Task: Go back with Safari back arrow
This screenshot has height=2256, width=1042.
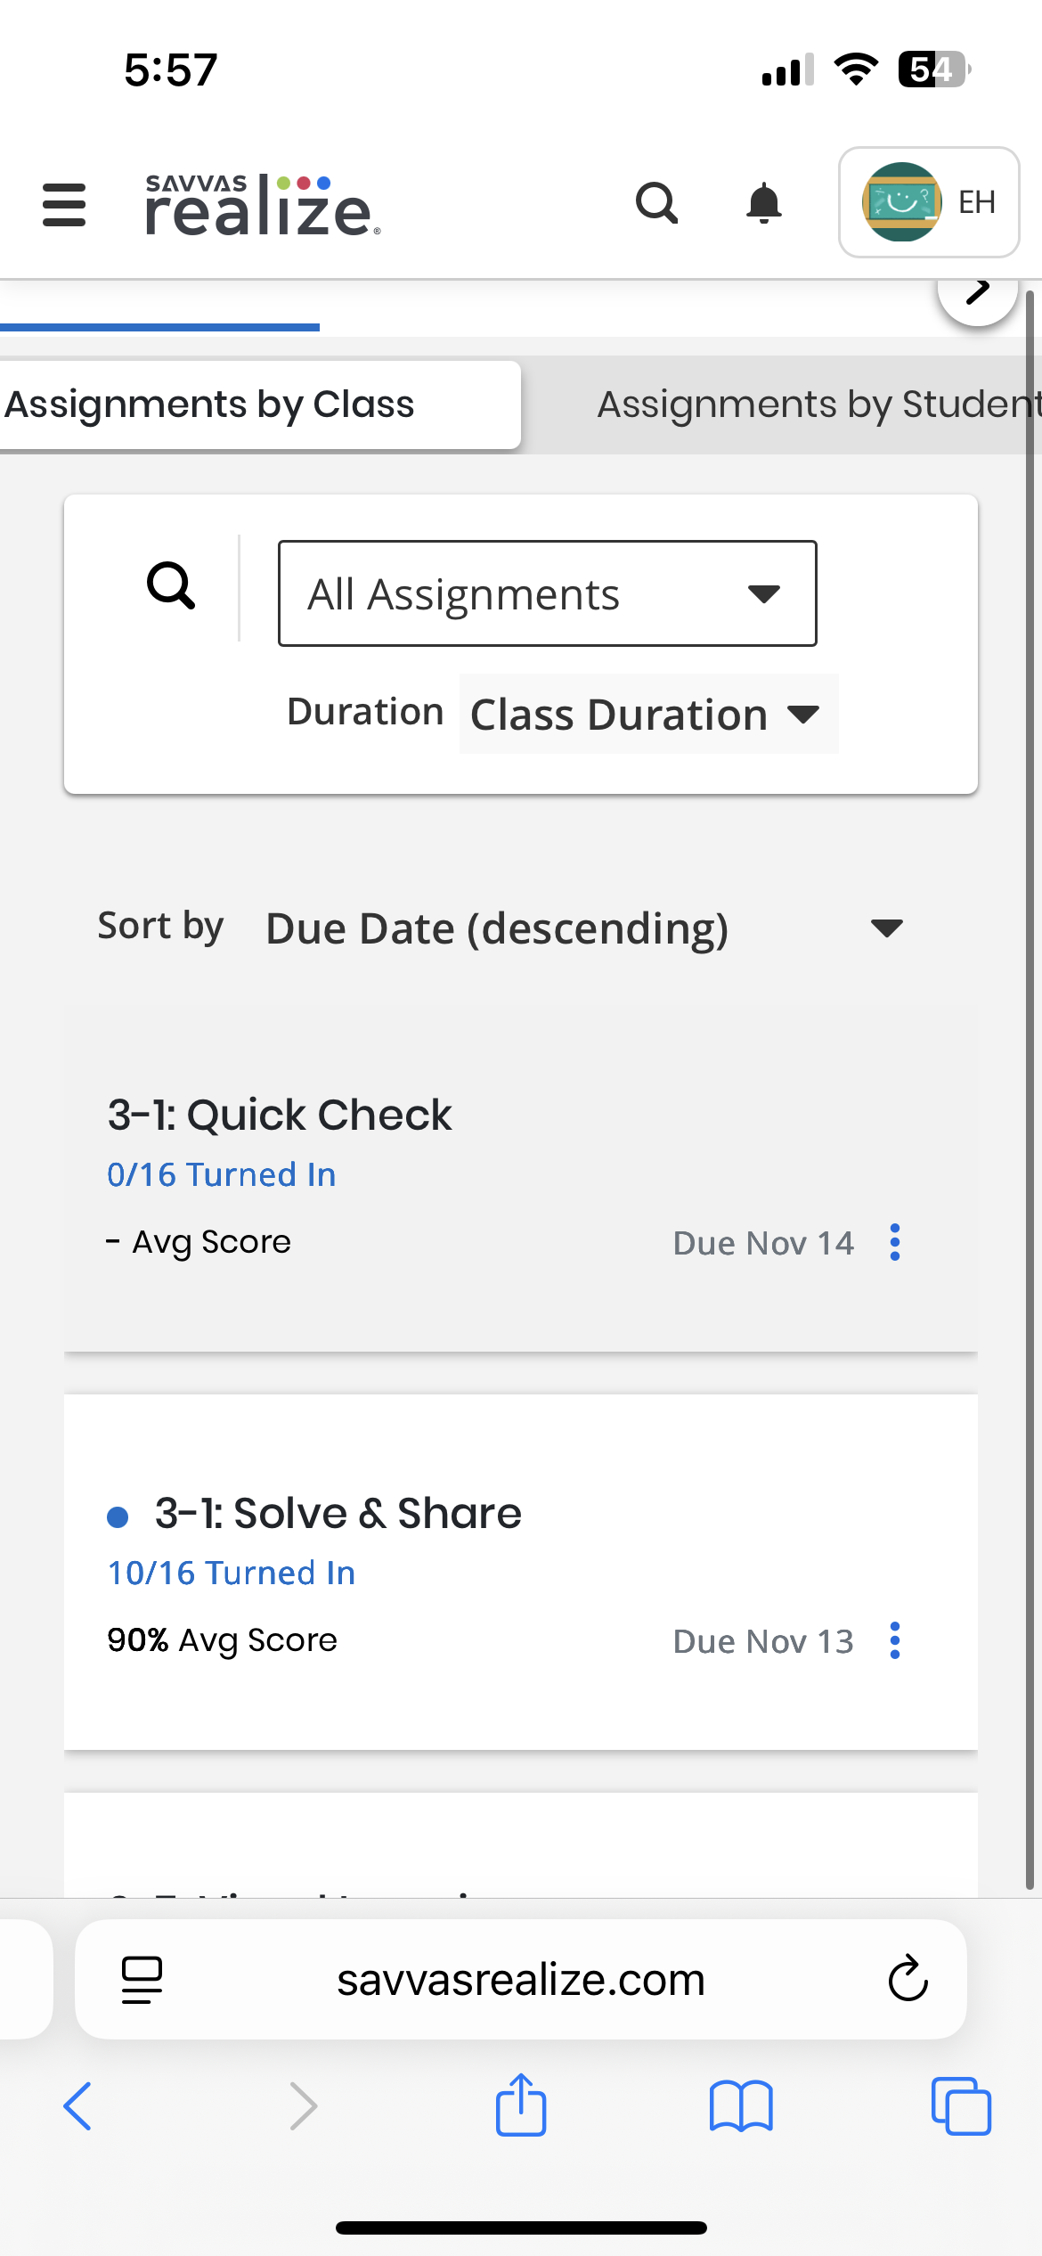Action: pyautogui.click(x=78, y=2106)
